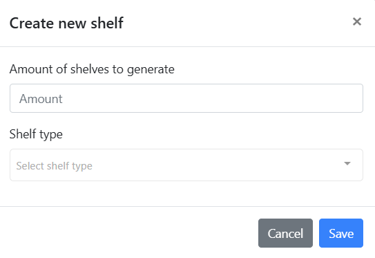This screenshot has width=375, height=258.
Task: Dismiss the dialog using gray Cancel button
Action: click(285, 233)
